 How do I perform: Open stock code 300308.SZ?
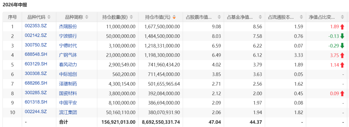(x=36, y=74)
